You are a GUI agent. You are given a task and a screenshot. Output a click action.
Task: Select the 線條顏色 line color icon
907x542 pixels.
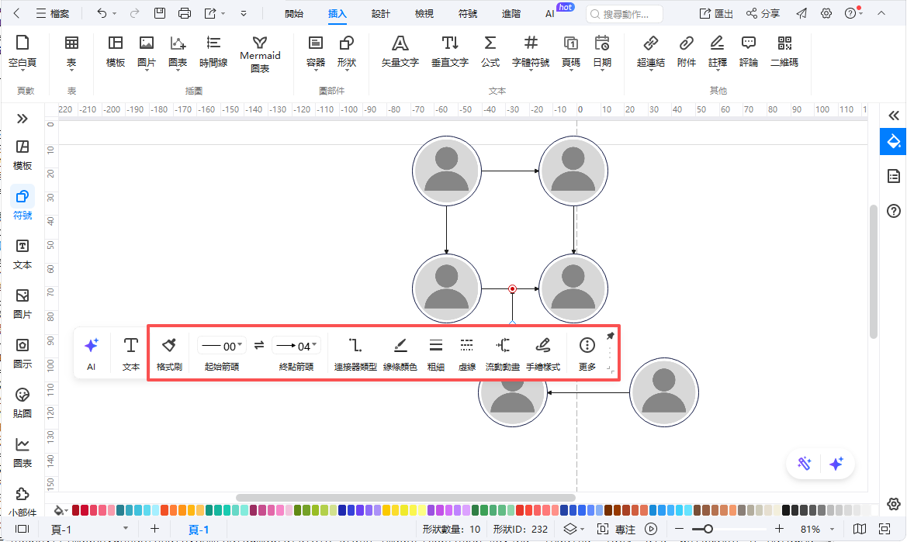tap(400, 346)
